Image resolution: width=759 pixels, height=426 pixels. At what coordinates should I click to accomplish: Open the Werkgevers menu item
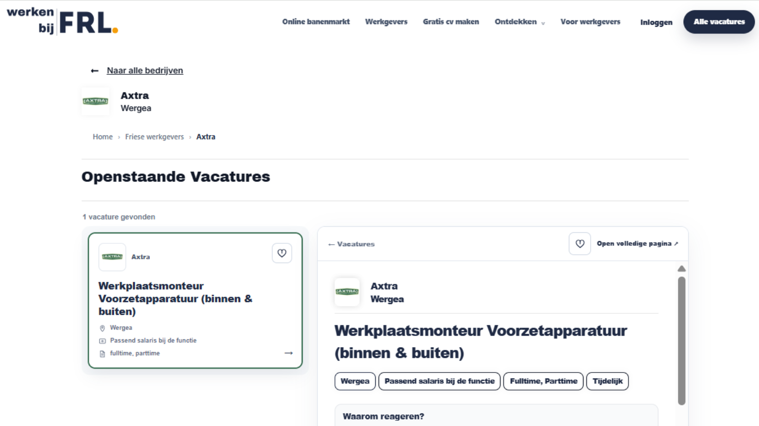point(386,22)
